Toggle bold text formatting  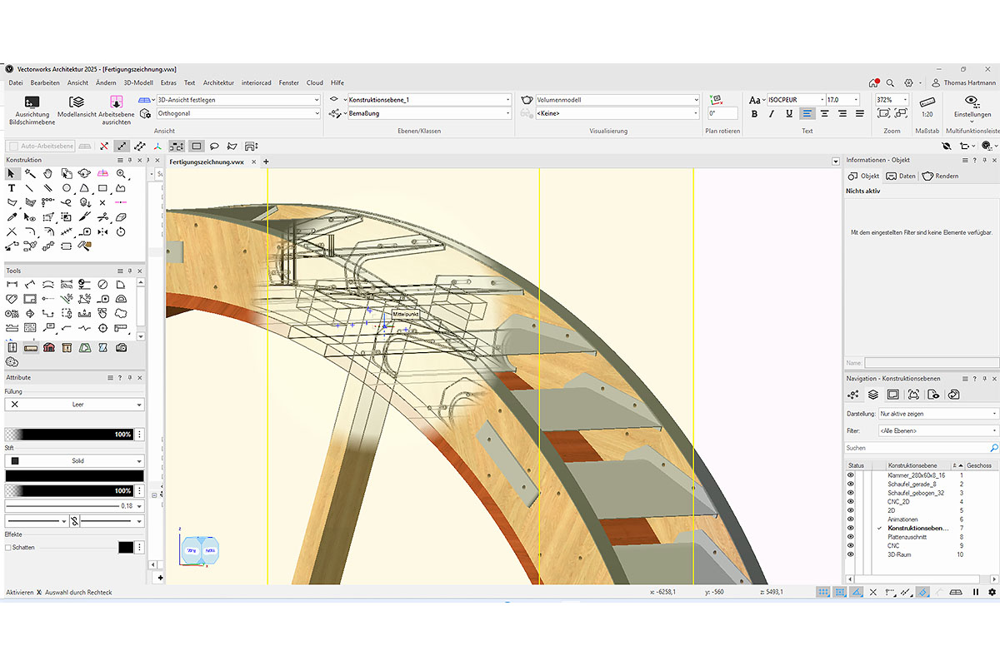(755, 114)
